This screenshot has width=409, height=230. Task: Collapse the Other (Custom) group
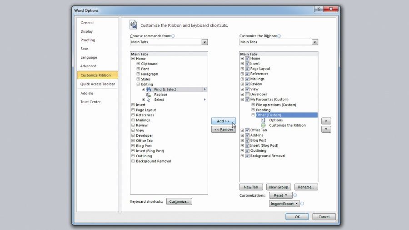(253, 115)
